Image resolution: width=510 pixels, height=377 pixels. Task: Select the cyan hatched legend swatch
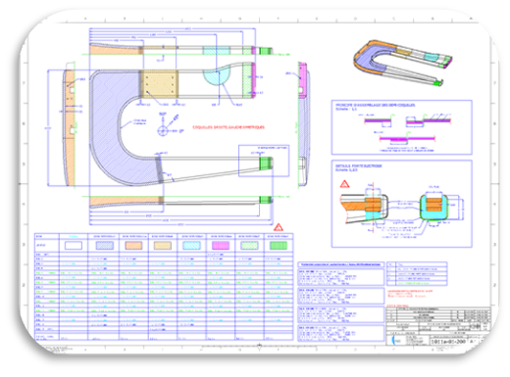point(191,245)
